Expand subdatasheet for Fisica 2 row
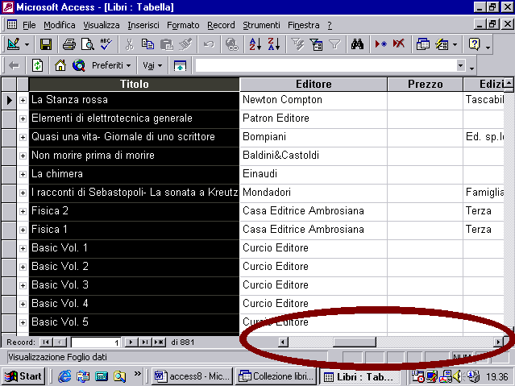The height and width of the screenshot is (386, 515). click(23, 211)
